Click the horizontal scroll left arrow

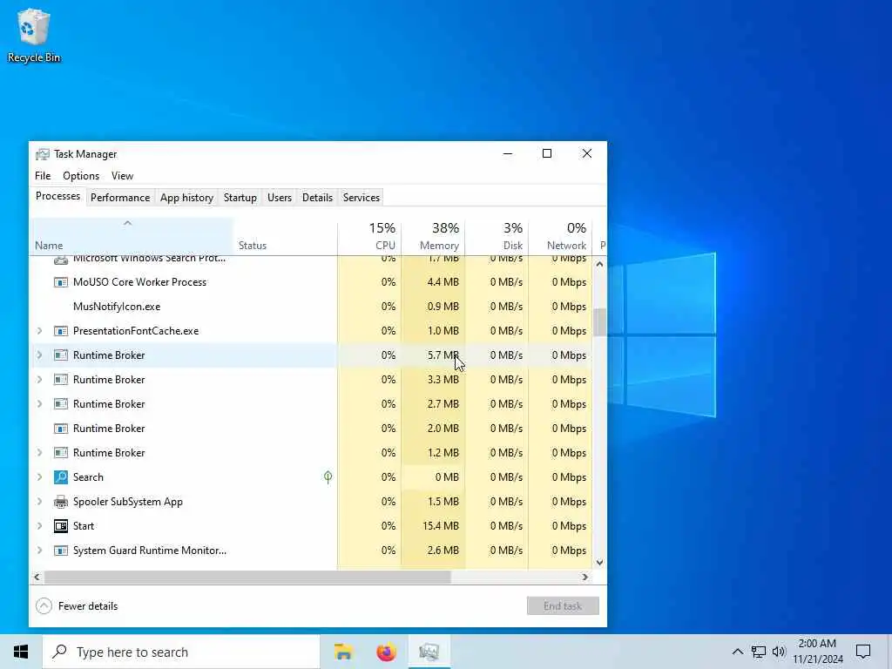[x=37, y=578]
